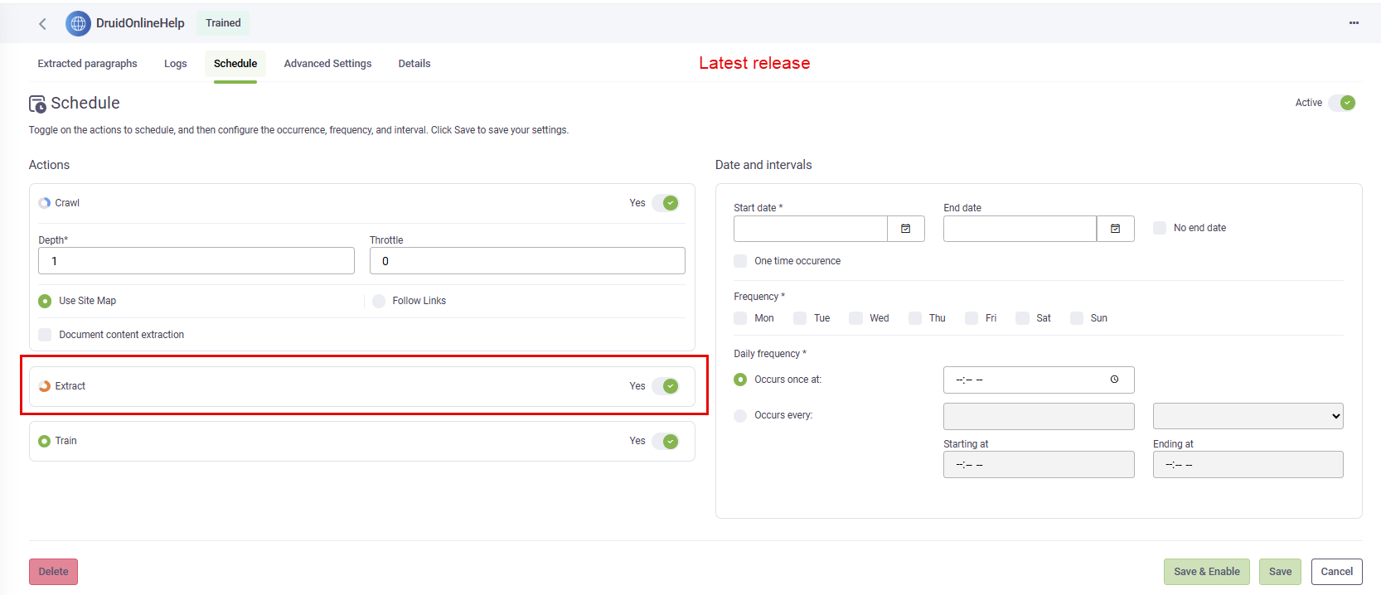Click the back arrow icon

[42, 23]
